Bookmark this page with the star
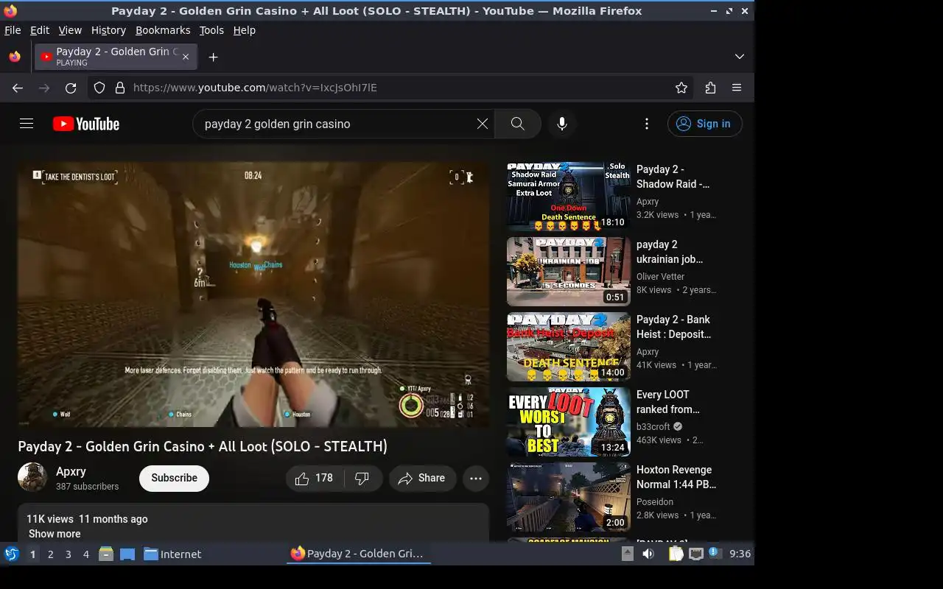 click(681, 88)
